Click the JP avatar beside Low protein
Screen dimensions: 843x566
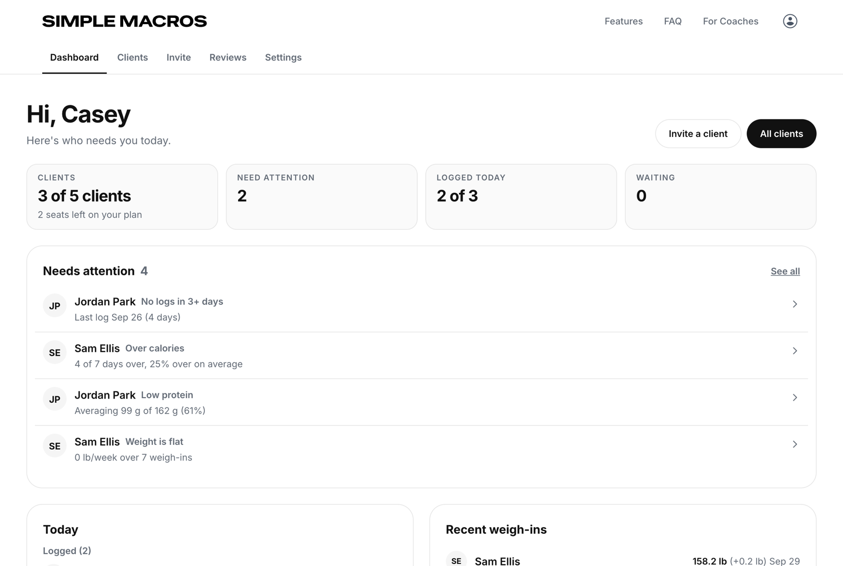coord(55,399)
